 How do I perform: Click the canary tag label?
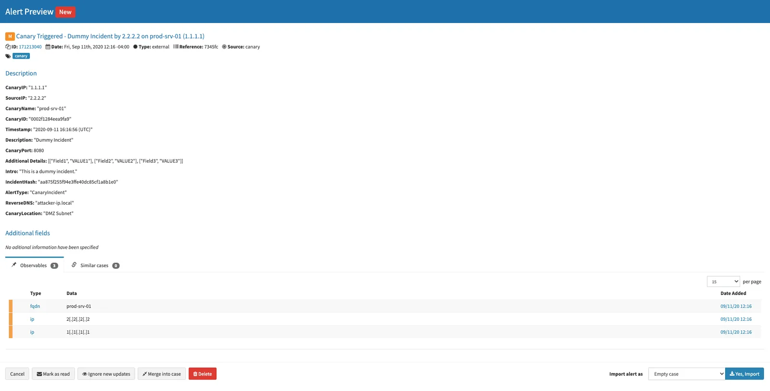click(21, 56)
